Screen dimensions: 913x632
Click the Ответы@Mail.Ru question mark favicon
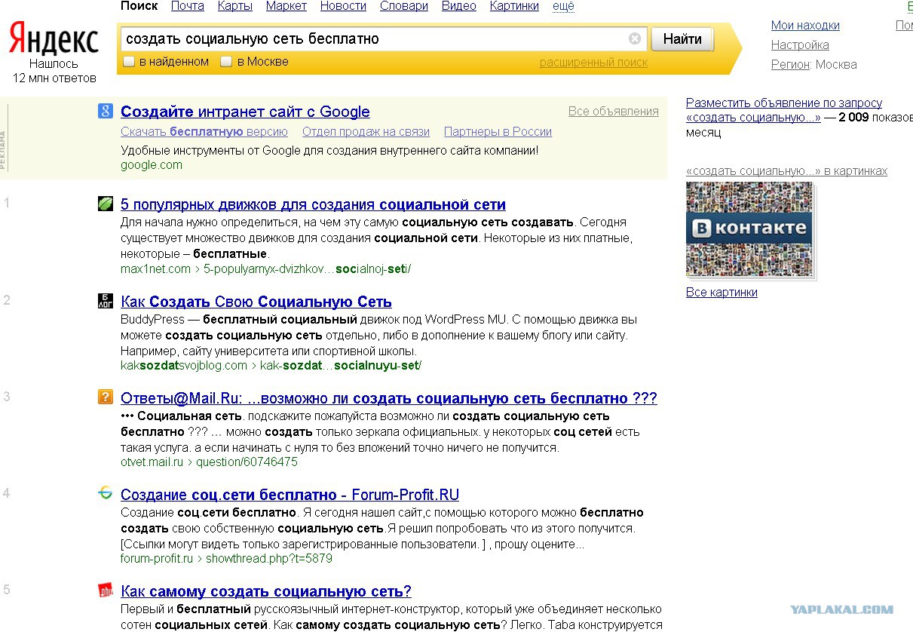point(106,397)
